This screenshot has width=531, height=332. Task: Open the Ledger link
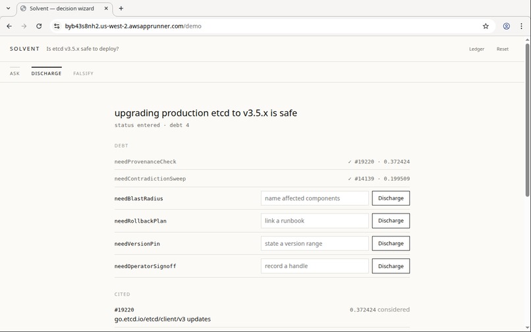(476, 49)
